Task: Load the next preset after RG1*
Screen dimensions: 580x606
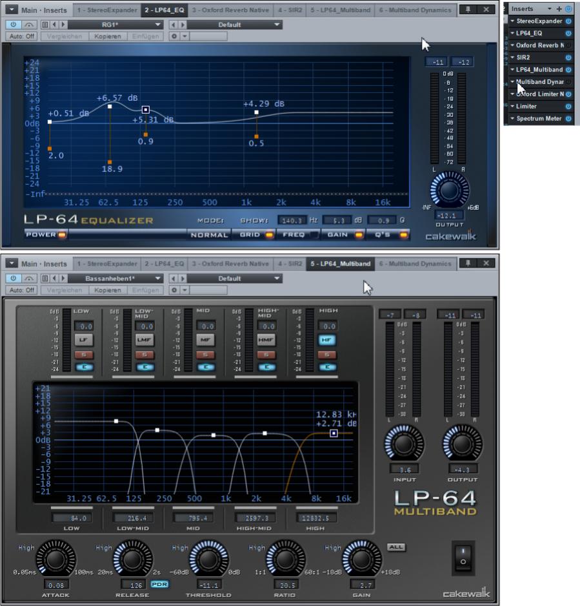Action: coord(63,25)
